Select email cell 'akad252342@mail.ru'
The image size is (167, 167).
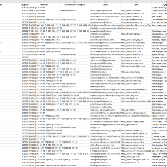(105, 19)
